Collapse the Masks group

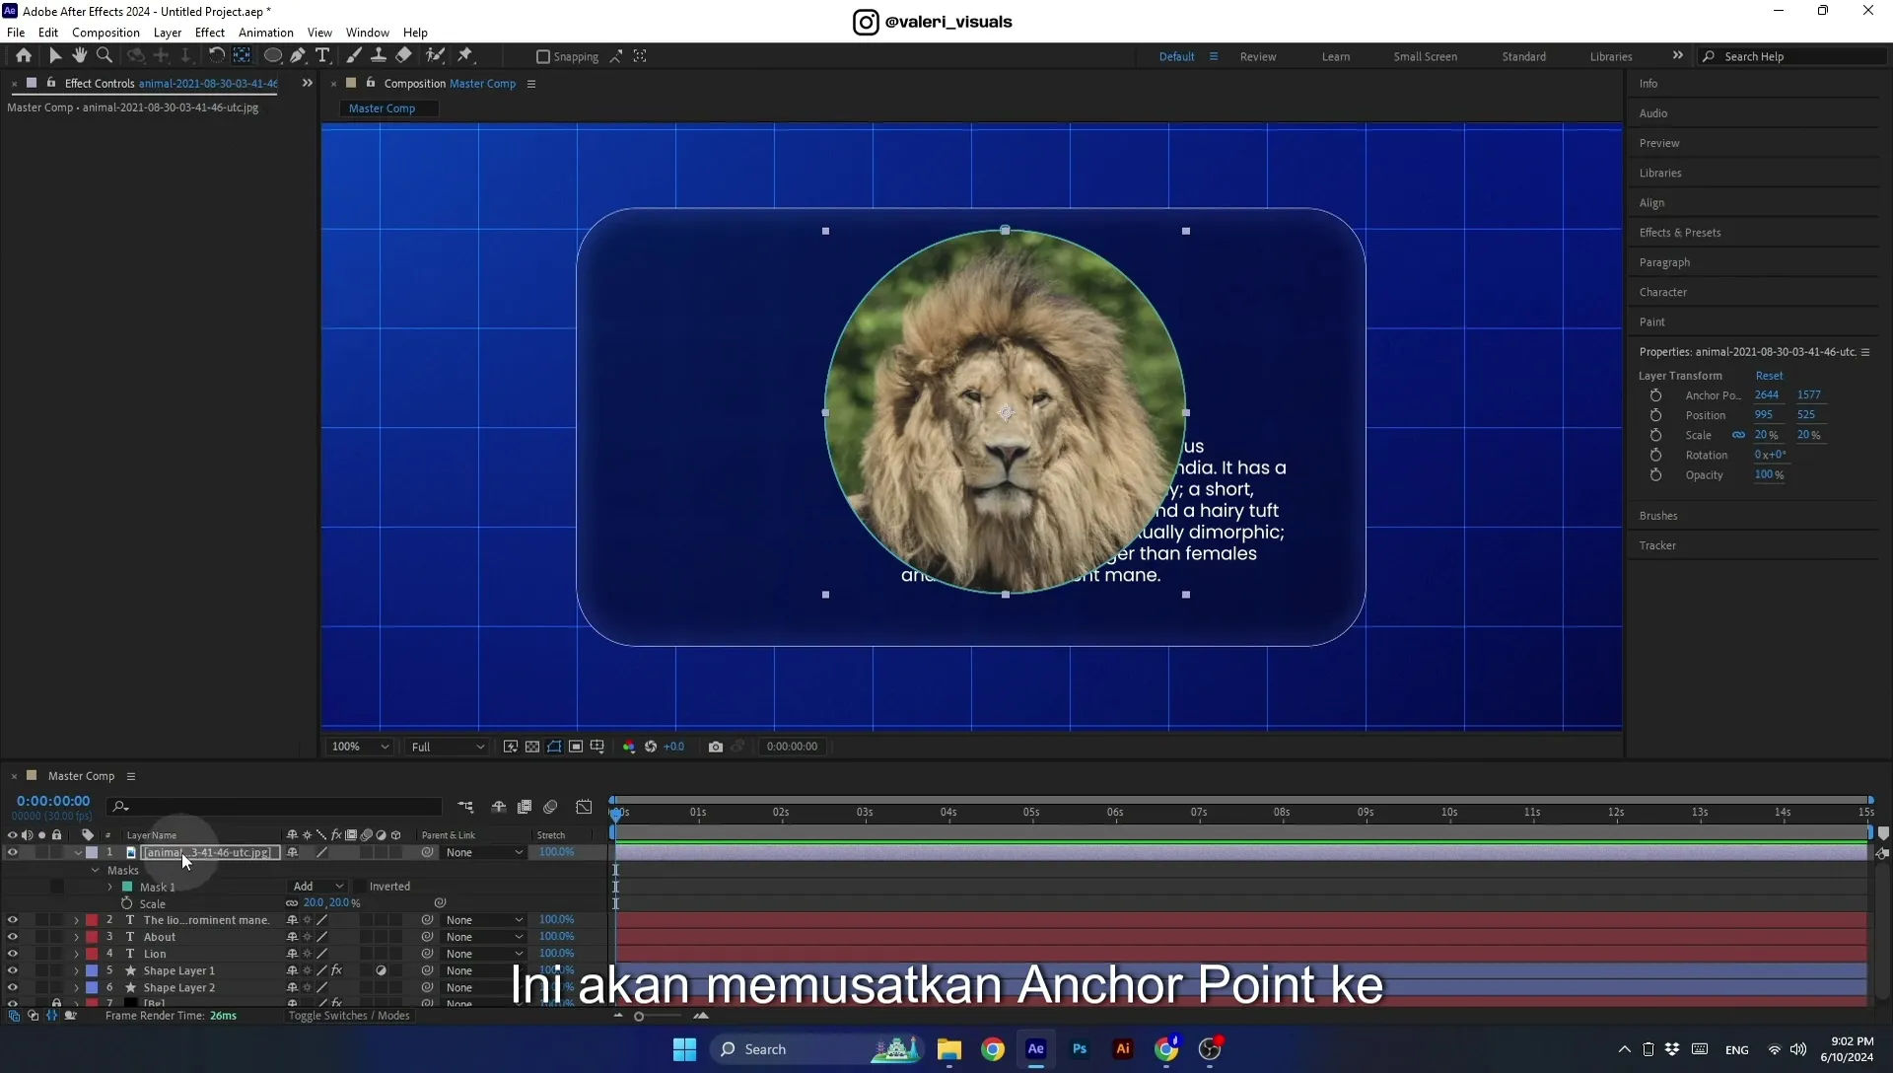(x=95, y=870)
